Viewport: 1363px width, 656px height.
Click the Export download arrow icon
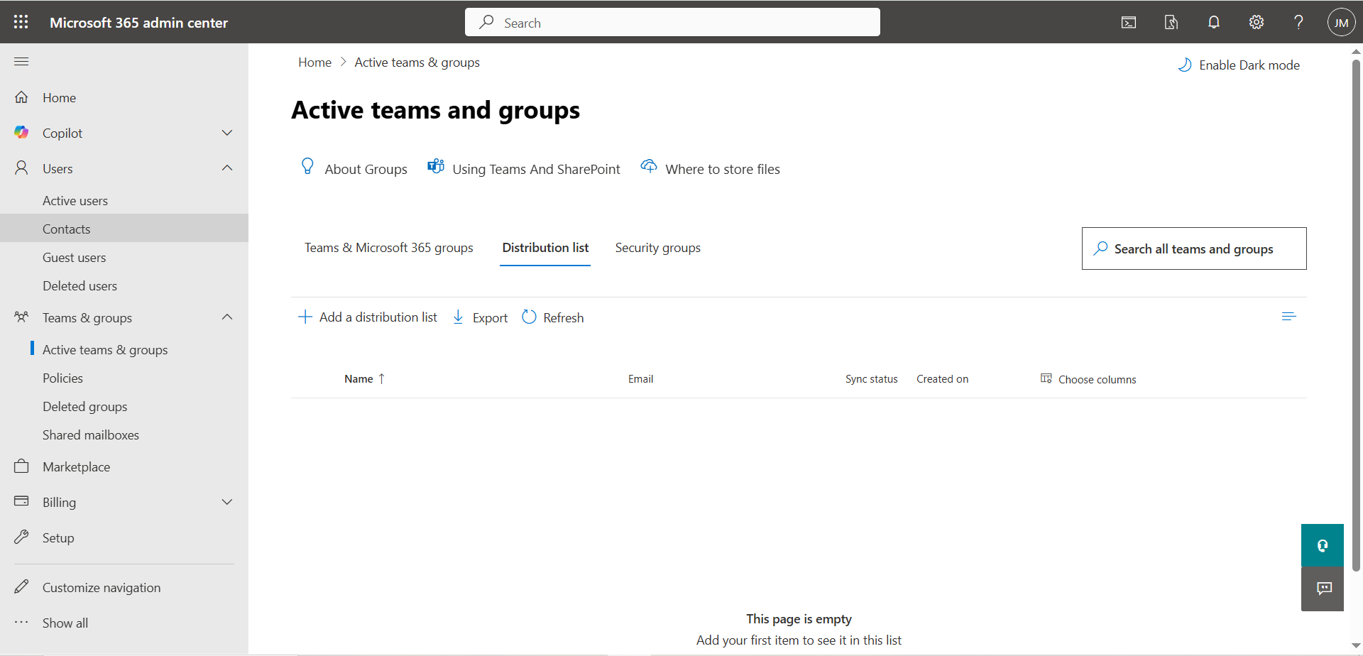pos(459,317)
